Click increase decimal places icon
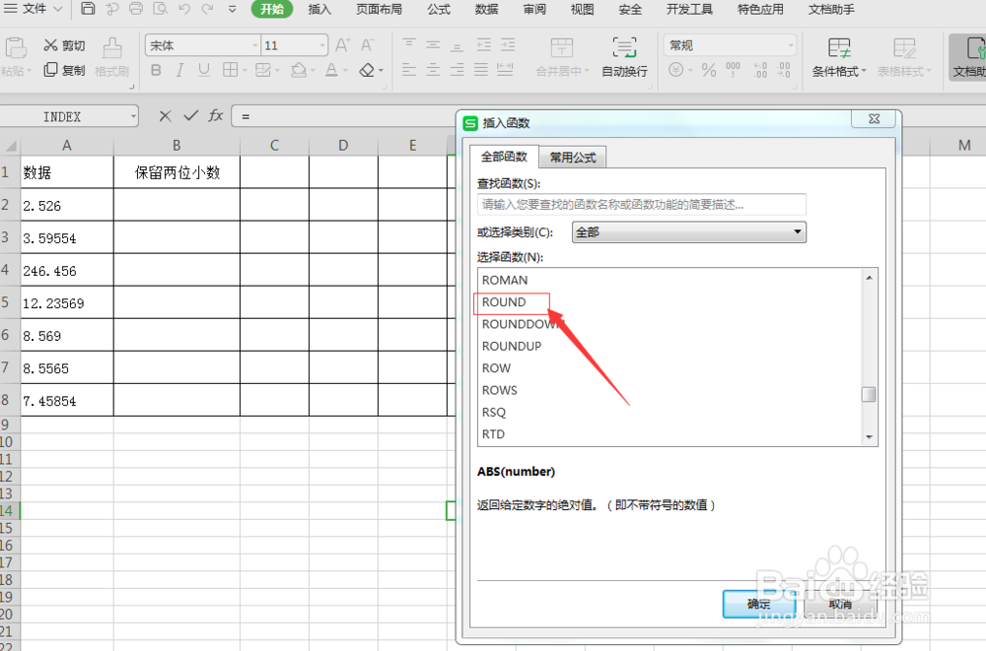The width and height of the screenshot is (986, 651). [x=760, y=70]
